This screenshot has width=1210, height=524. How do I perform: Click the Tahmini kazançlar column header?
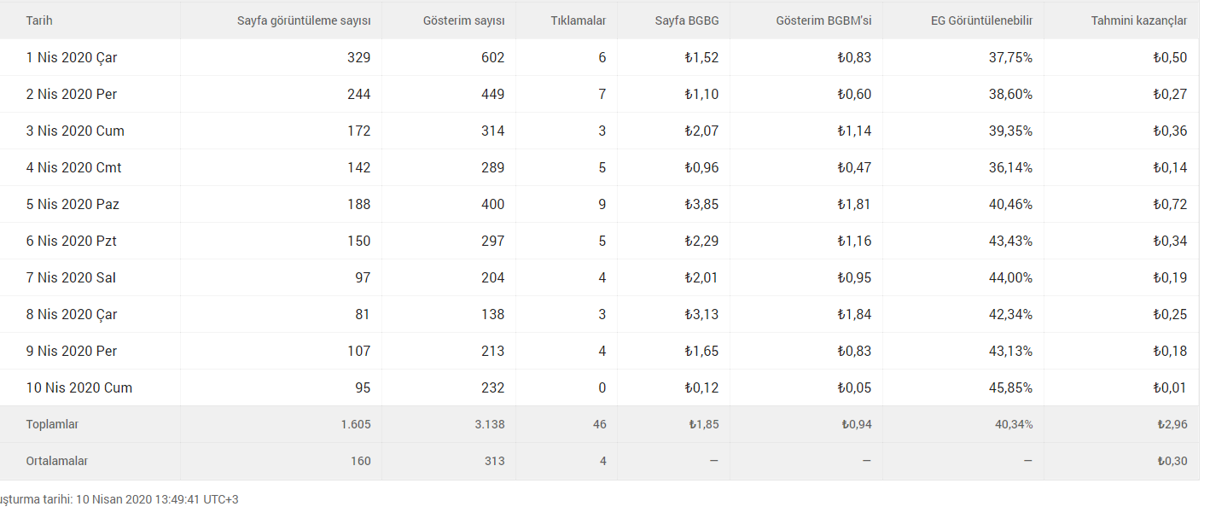point(1138,20)
